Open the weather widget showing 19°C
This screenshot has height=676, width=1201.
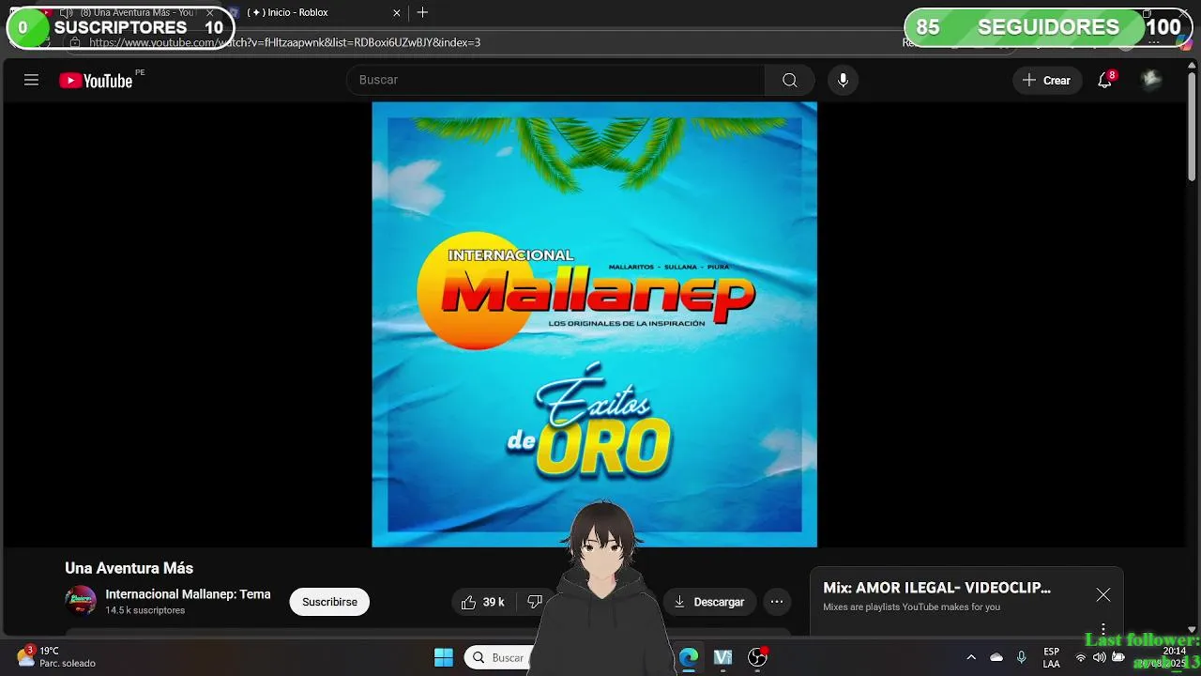pos(56,657)
